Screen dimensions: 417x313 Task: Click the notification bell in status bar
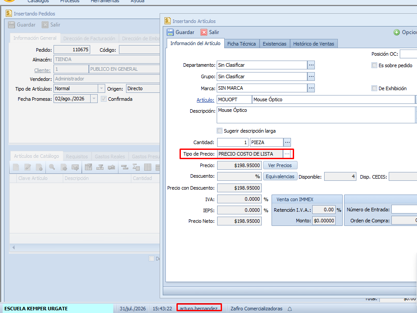coord(290,309)
